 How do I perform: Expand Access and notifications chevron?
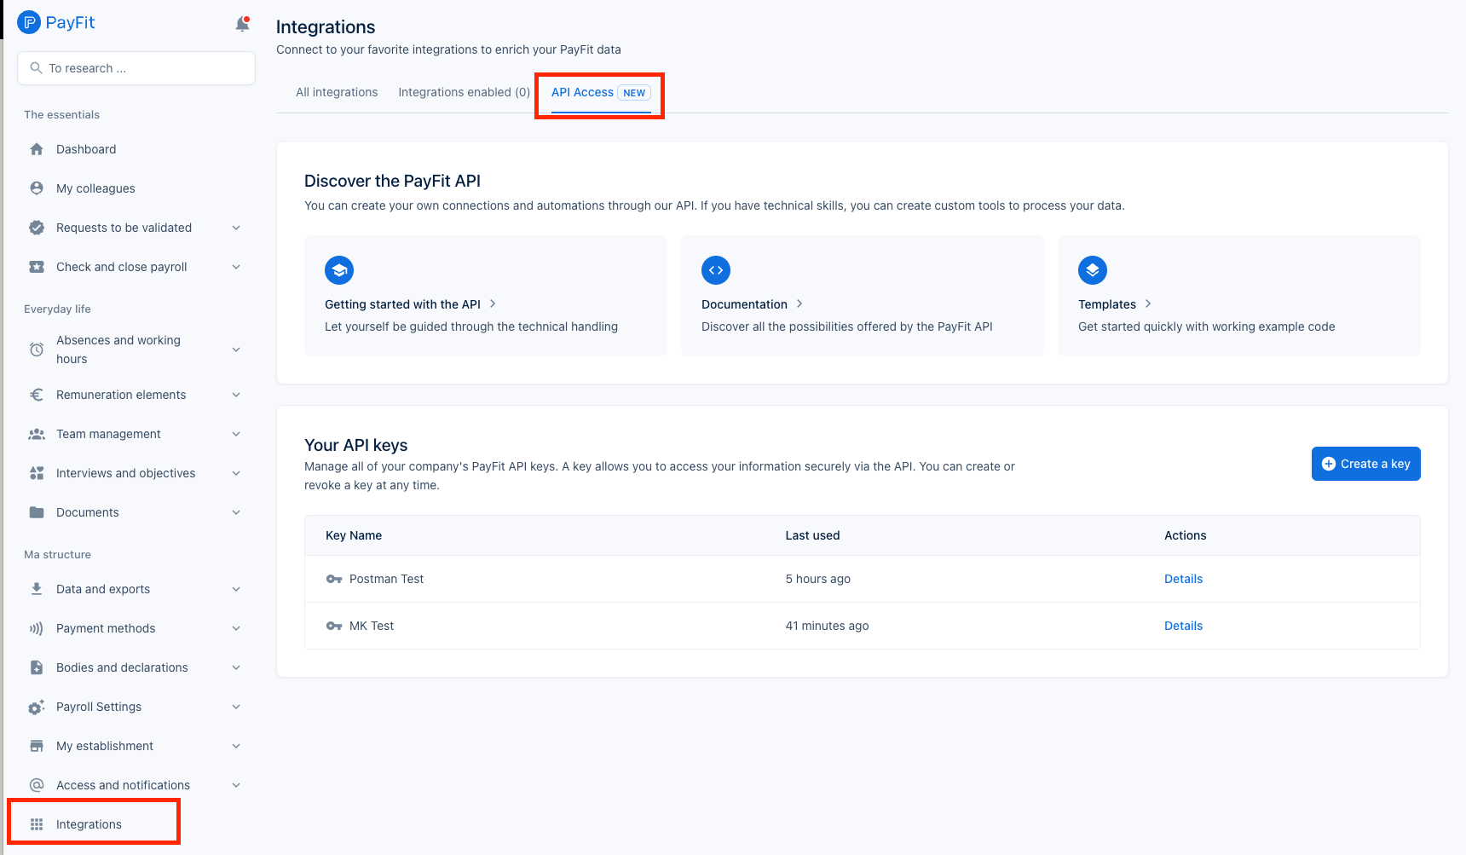point(236,785)
